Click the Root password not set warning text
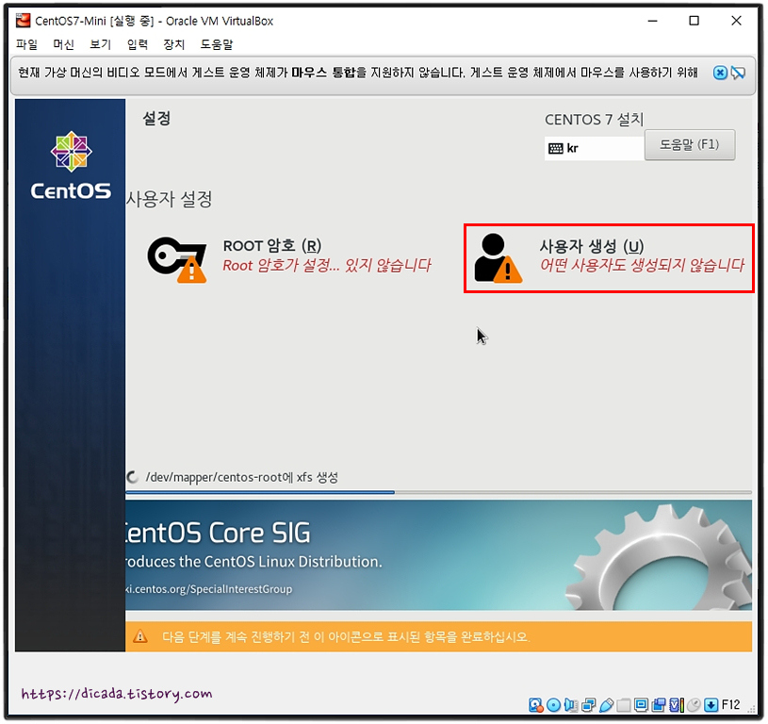Viewport: 768px width, 724px height. (x=327, y=266)
